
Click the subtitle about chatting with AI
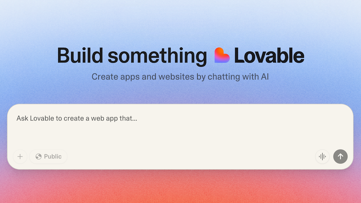coord(180,77)
